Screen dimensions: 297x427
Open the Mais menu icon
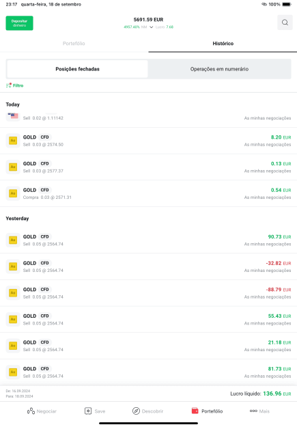(x=253, y=411)
